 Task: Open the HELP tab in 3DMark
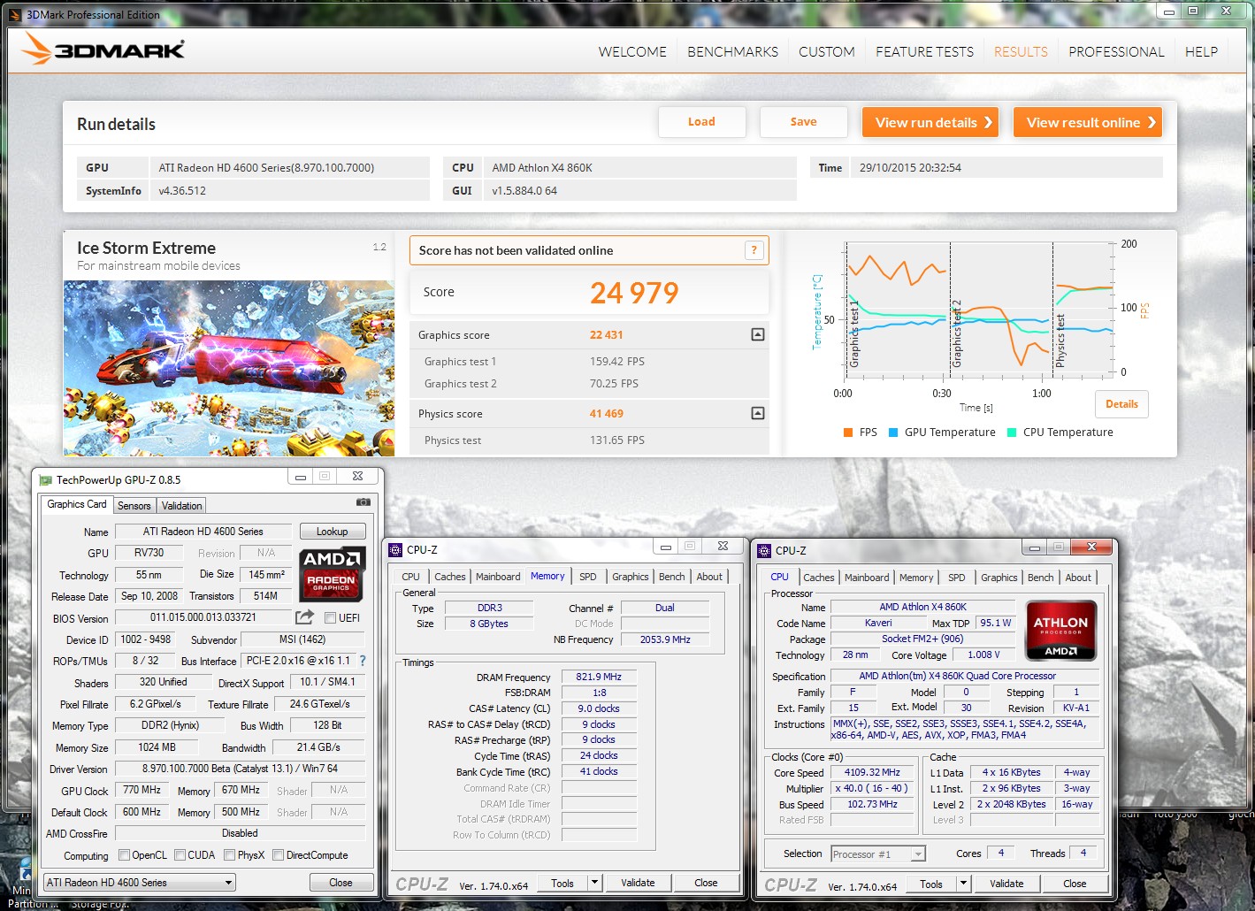[1201, 51]
